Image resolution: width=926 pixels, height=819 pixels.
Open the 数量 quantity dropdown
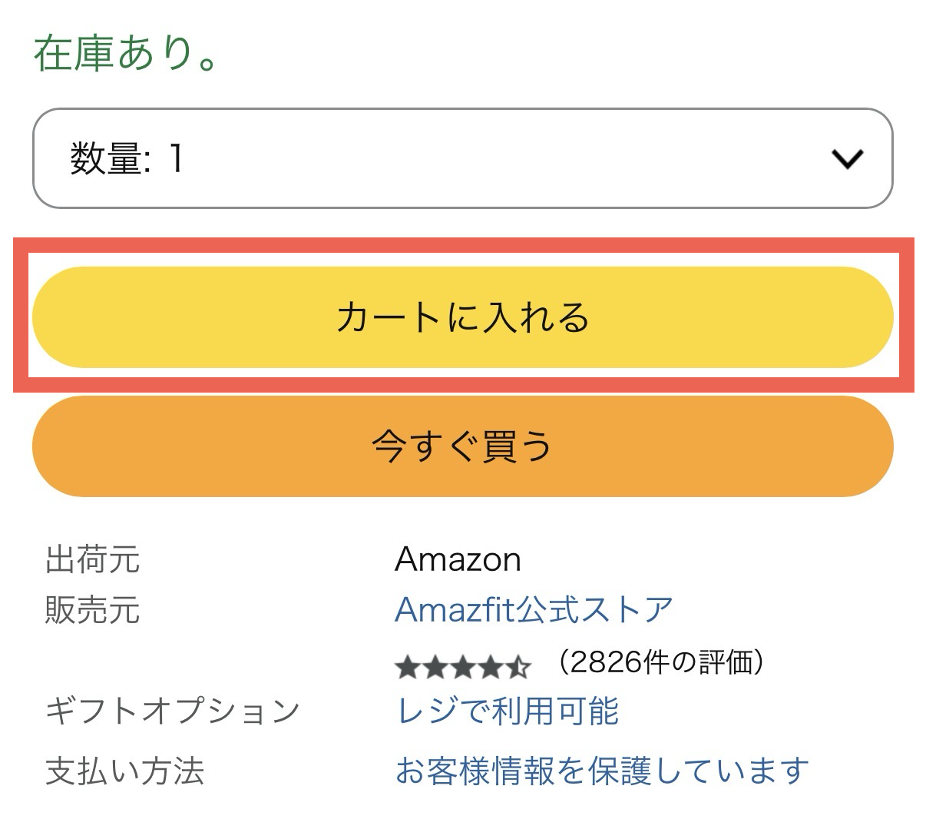click(x=462, y=158)
